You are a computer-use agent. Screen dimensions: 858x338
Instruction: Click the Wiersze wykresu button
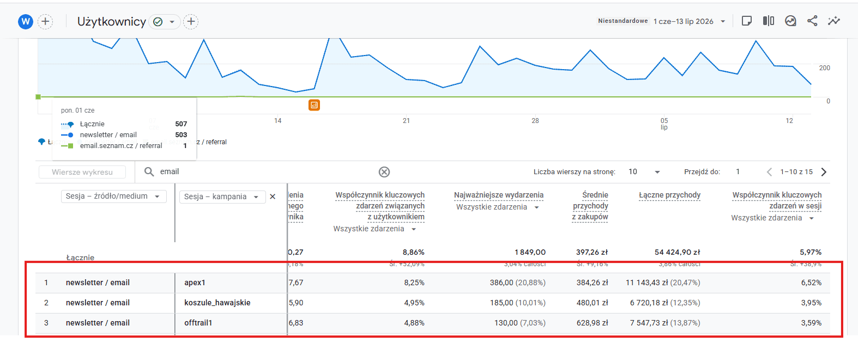[x=82, y=172]
